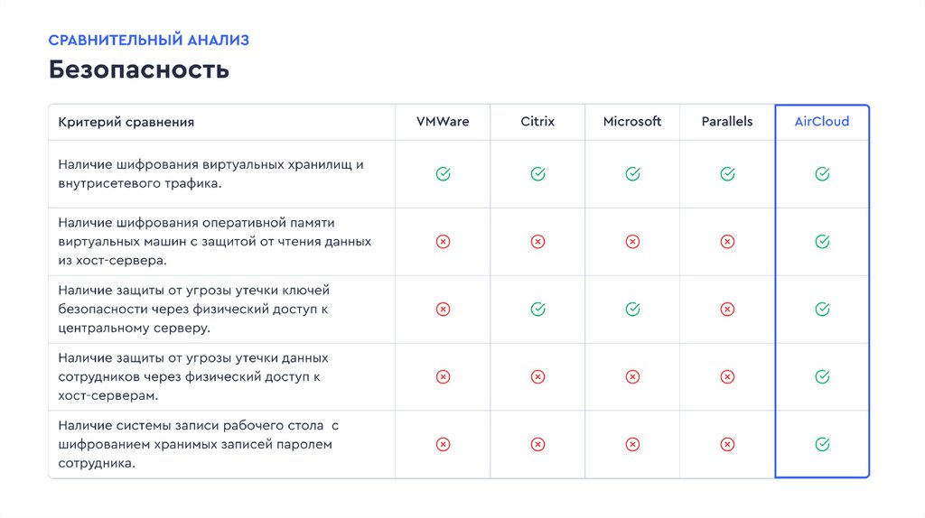Click AirCloud check in desktop recording row

point(822,444)
